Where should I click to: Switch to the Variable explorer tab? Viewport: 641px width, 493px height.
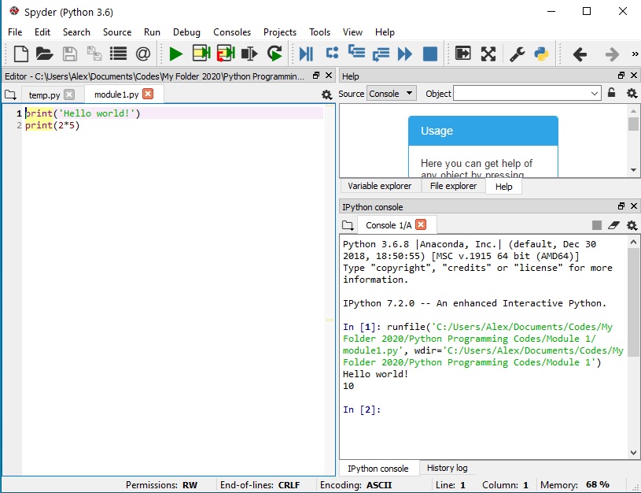coord(379,186)
